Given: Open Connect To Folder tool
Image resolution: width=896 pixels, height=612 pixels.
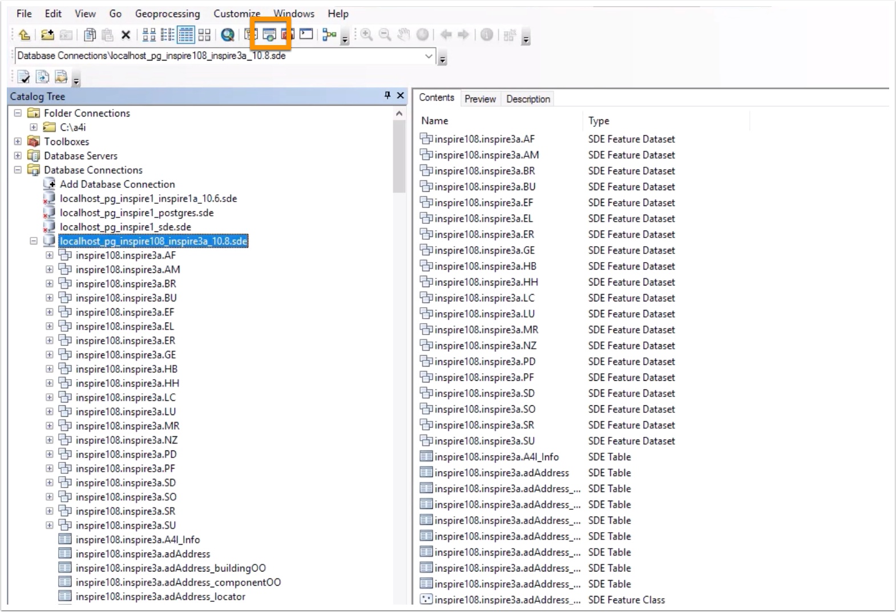Looking at the screenshot, I should point(47,35).
